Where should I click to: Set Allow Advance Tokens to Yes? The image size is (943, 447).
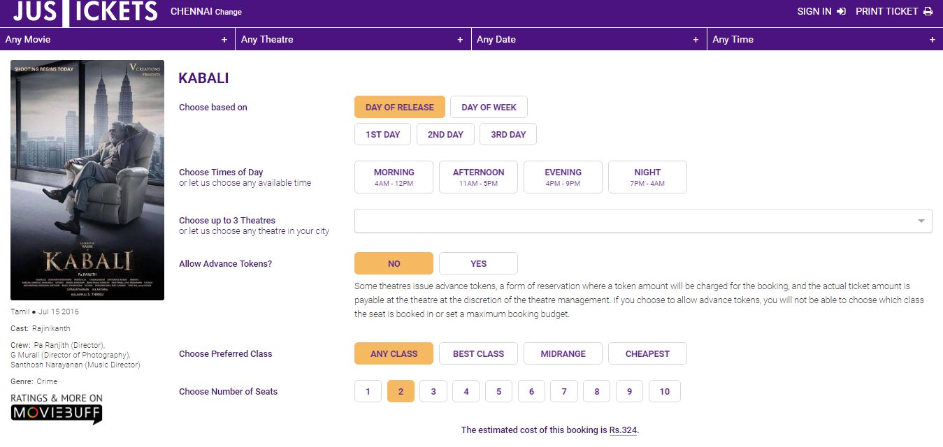point(478,263)
